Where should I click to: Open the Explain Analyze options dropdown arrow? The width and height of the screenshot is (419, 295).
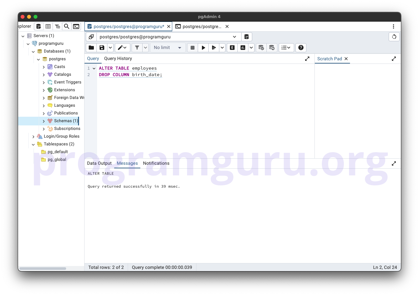point(251,48)
